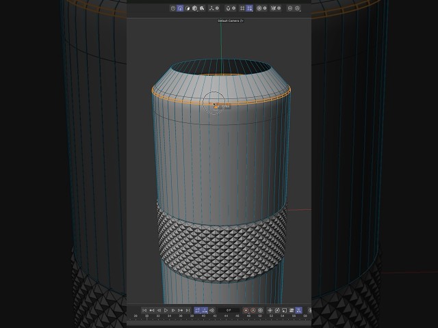Open the Default Camera viewport label
Viewport: 438px width, 328px height.
(231, 20)
